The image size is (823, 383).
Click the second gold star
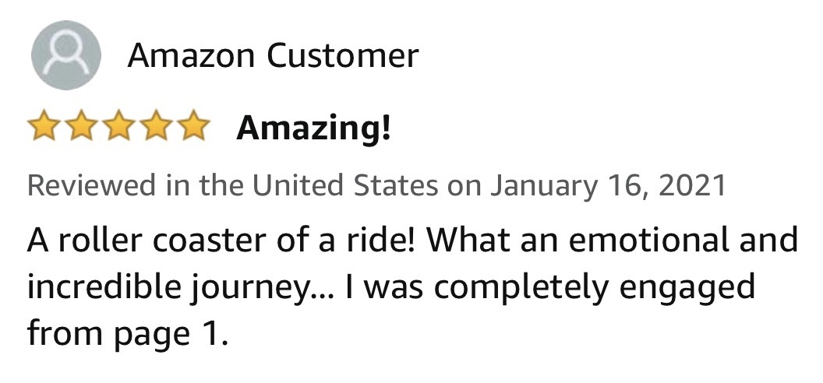(81, 125)
